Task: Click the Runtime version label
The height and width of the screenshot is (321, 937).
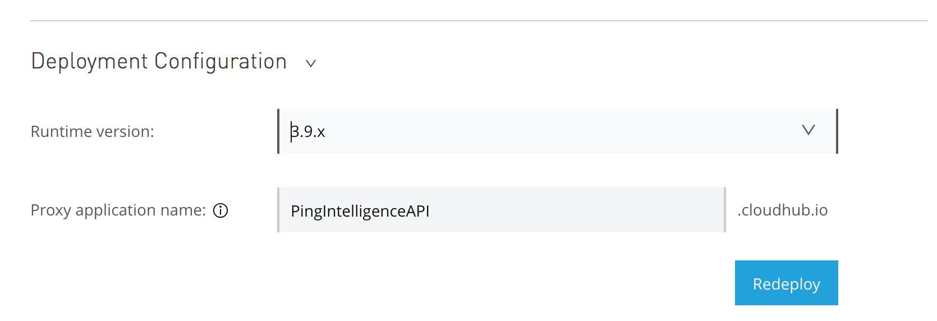Action: 92,131
